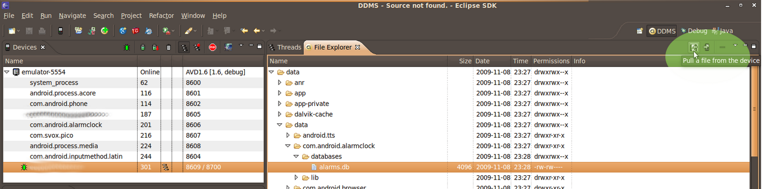Click the New file wizard toolbar icon

[x=11, y=31]
